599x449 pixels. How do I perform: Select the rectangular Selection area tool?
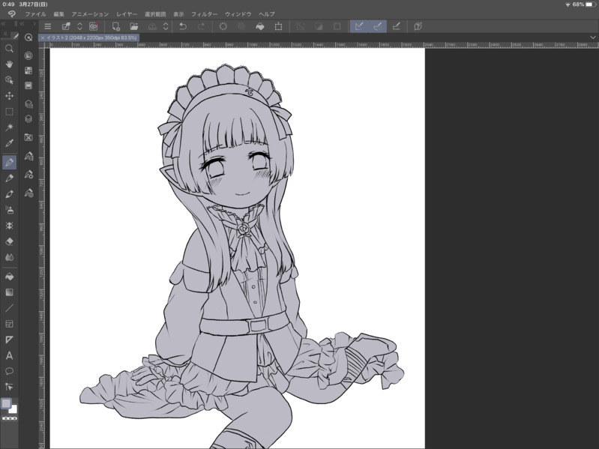[x=9, y=112]
